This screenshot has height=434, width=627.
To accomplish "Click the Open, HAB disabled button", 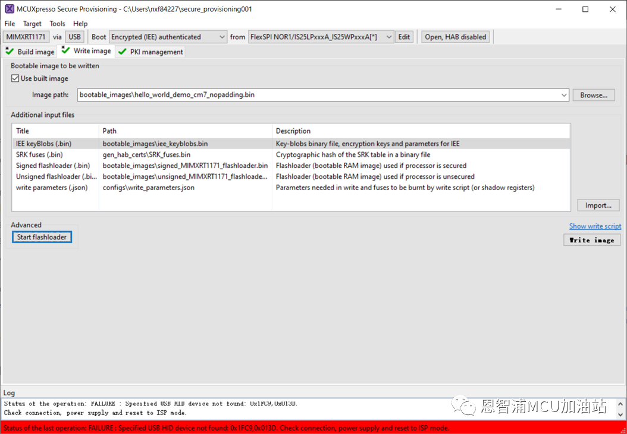I will [456, 37].
